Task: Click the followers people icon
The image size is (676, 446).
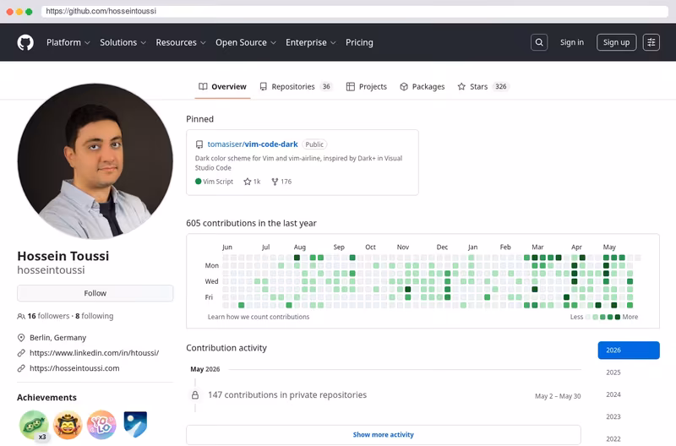Action: click(20, 316)
